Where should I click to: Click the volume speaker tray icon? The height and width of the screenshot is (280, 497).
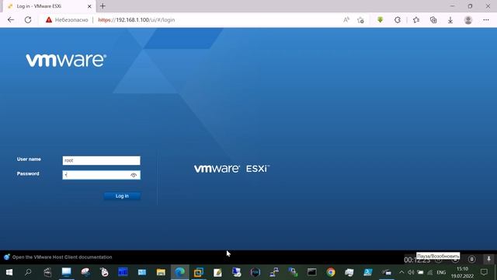click(411, 272)
